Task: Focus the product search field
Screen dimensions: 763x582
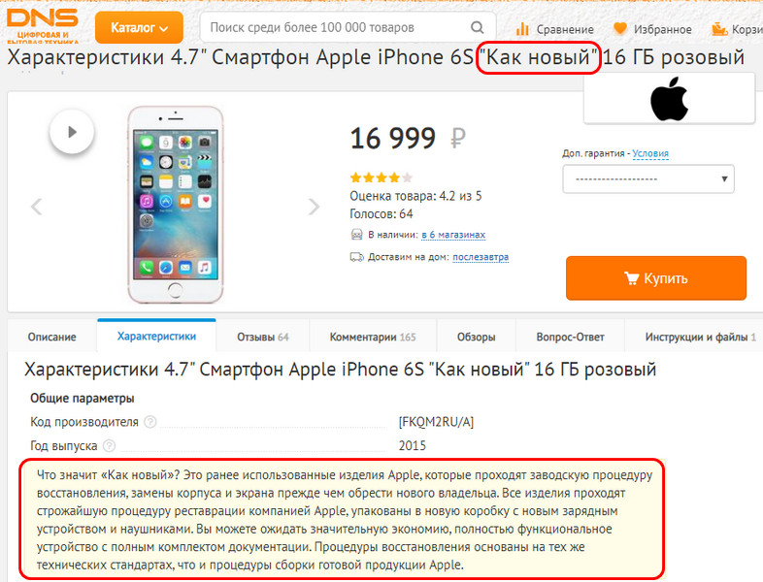Action: coord(348,27)
